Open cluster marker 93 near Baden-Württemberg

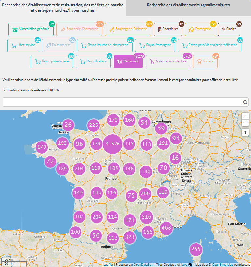[176, 138]
